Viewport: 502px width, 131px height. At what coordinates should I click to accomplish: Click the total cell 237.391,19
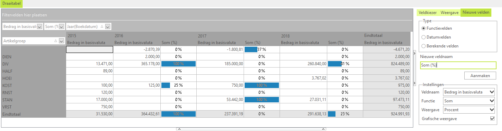[220, 114]
